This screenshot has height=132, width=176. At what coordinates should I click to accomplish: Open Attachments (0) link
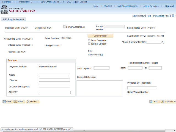(x=95, y=55)
